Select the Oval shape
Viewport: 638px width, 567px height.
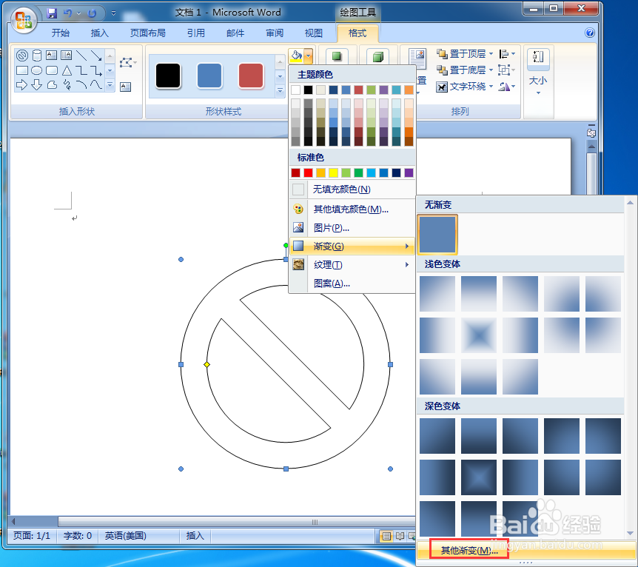[x=36, y=70]
